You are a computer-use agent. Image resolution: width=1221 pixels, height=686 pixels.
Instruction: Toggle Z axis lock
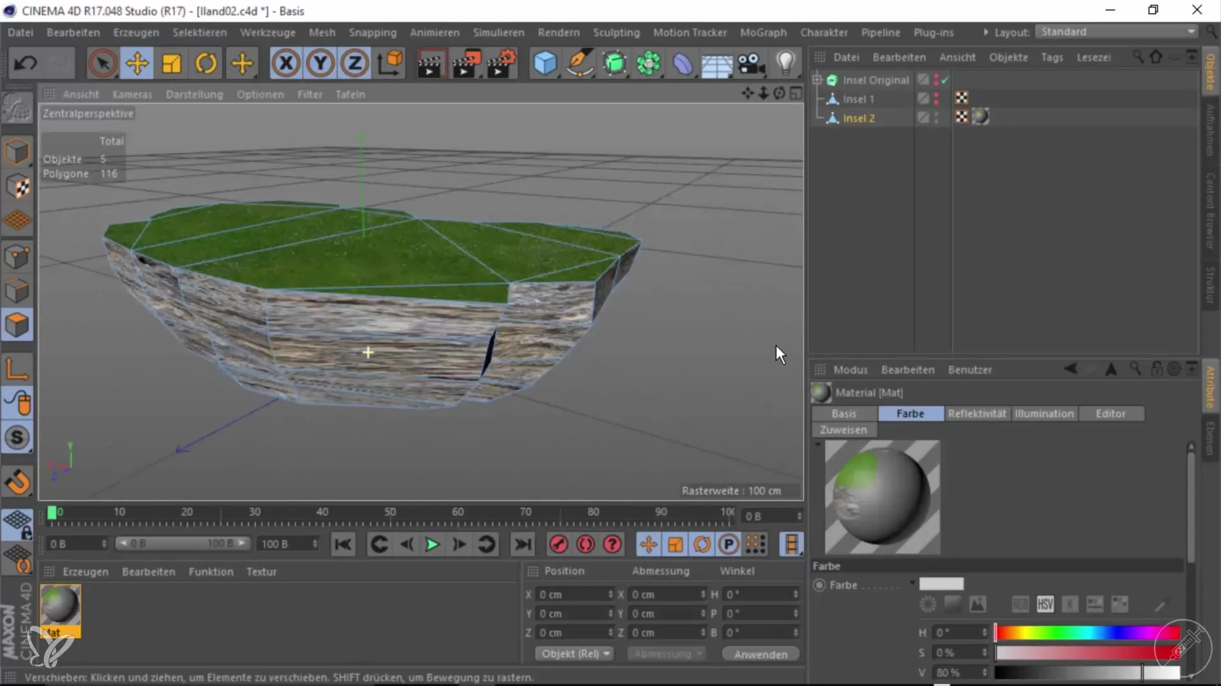[x=354, y=64]
